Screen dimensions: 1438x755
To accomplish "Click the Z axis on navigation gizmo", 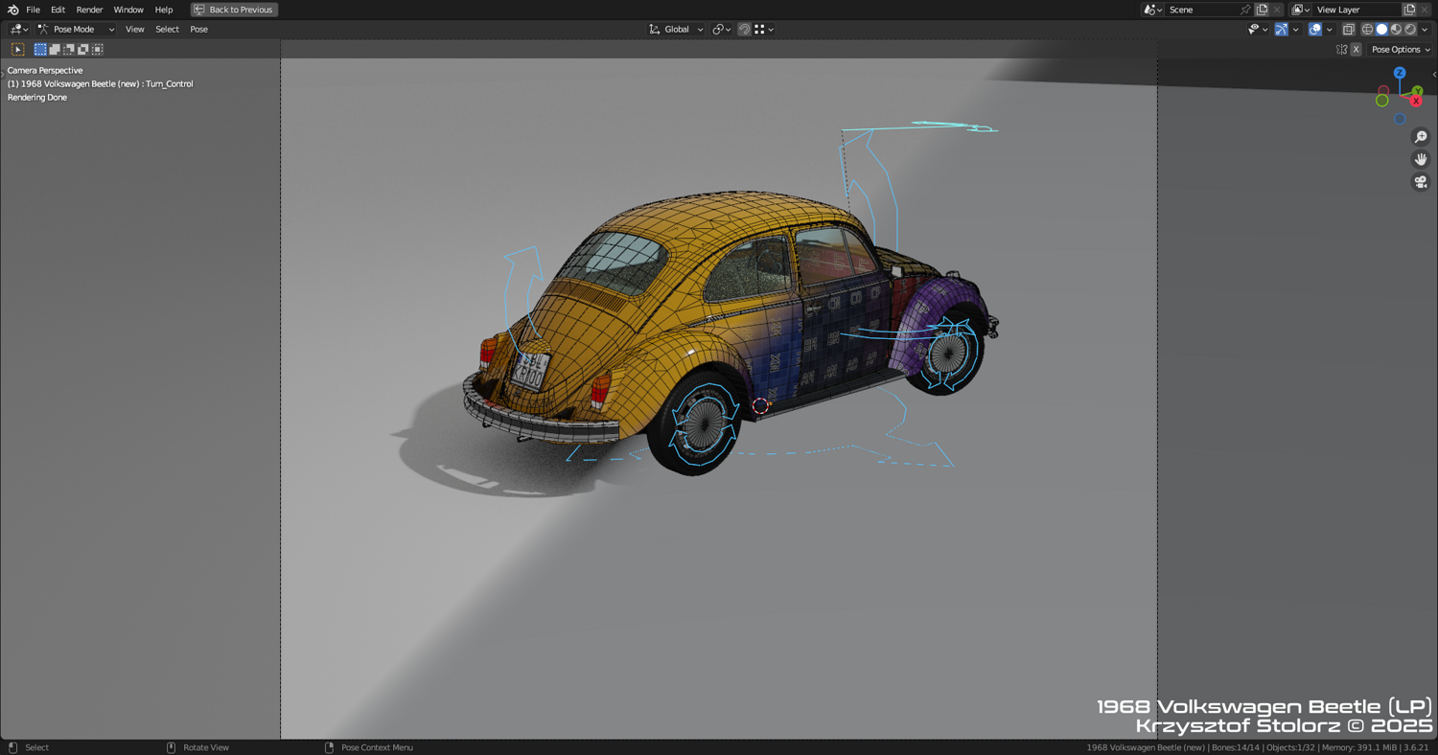I will 1400,73.
